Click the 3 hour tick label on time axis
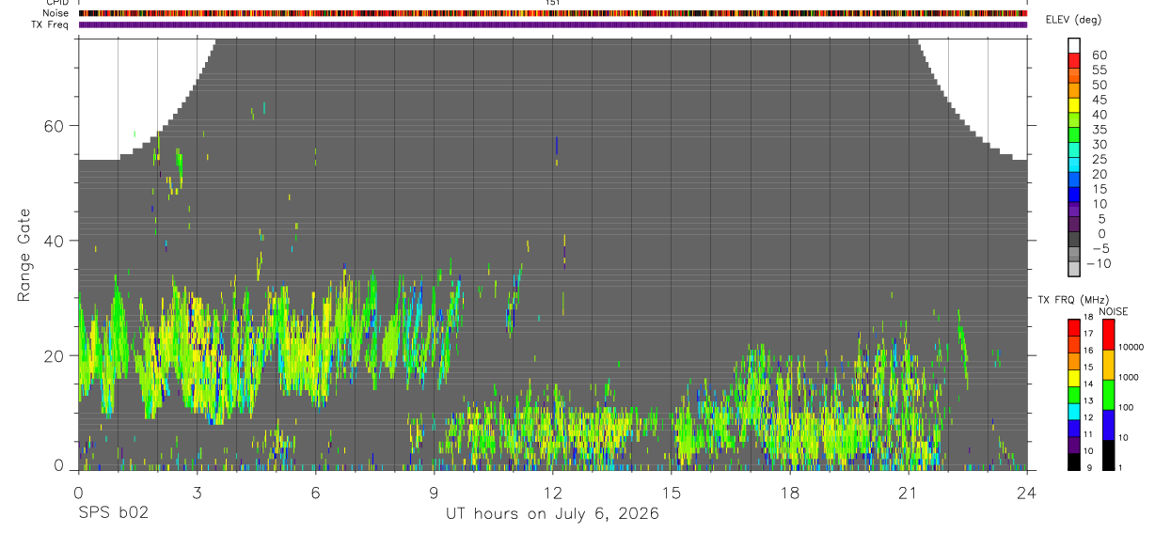Screen dimensions: 1155x533 pos(197,494)
